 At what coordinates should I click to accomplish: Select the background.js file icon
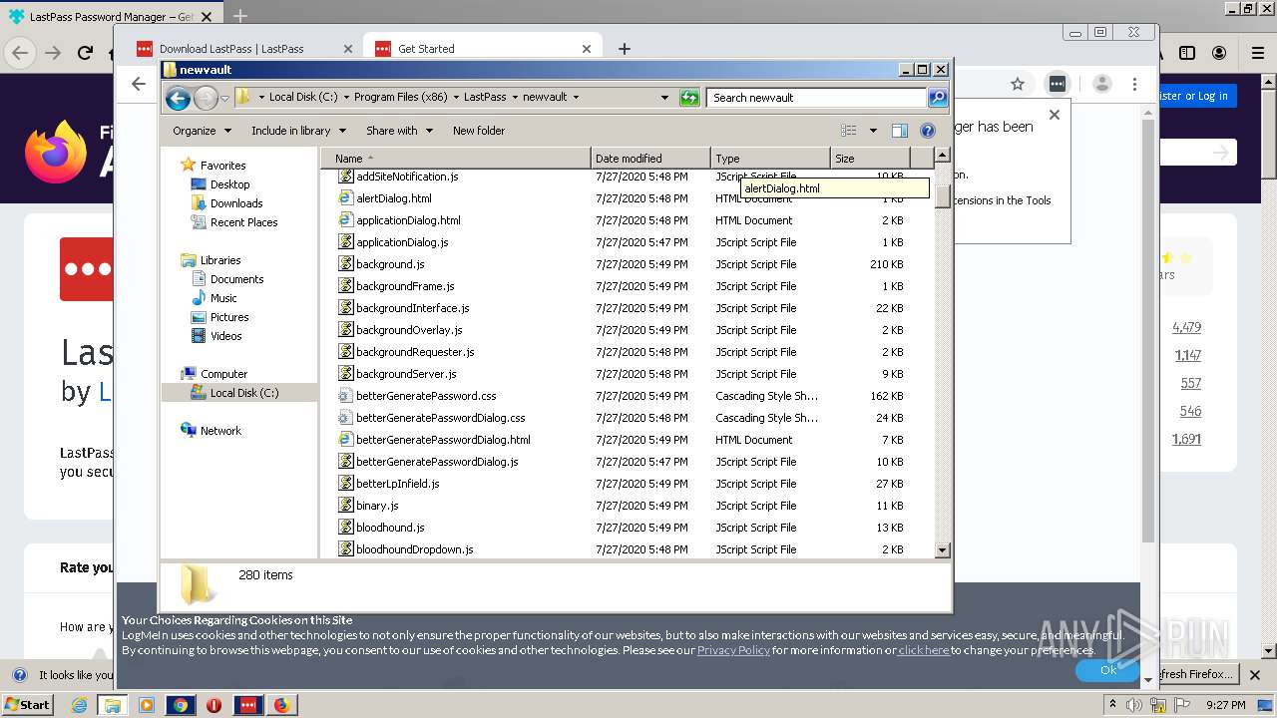click(346, 264)
